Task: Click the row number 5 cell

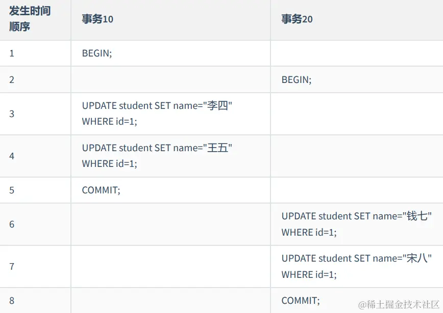Action: (x=12, y=190)
